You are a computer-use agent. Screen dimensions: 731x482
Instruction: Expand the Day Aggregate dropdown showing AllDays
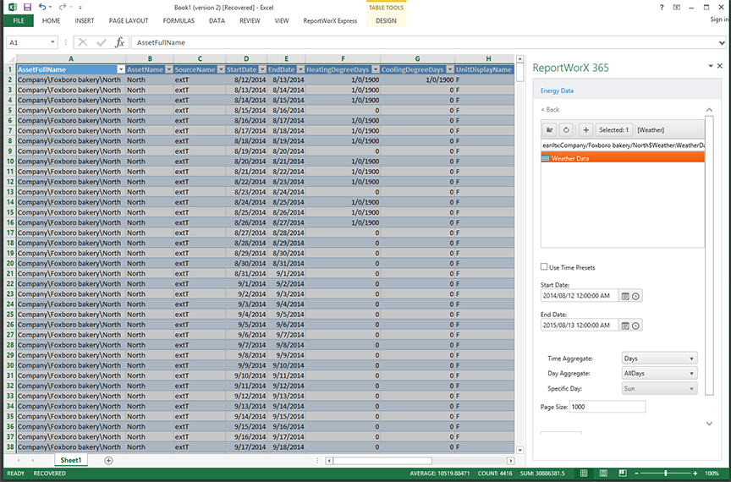click(659, 374)
